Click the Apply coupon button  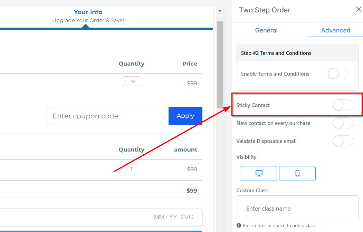(185, 116)
